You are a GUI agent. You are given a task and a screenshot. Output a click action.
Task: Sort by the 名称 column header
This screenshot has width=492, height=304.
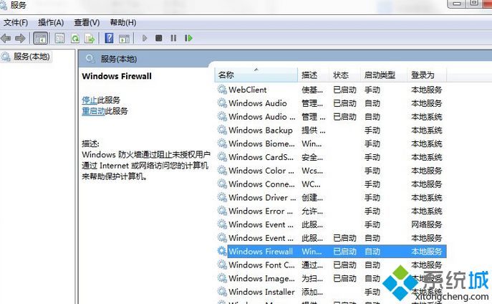256,75
